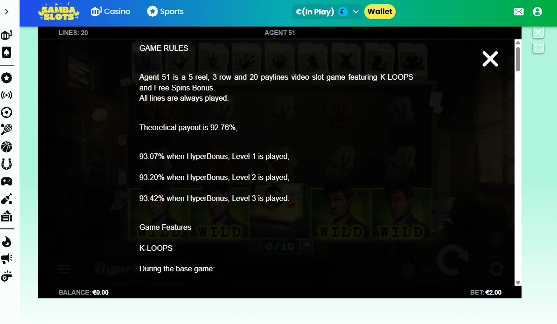The image size is (557, 324).
Task: Open the mail messages envelope icon
Action: [519, 12]
